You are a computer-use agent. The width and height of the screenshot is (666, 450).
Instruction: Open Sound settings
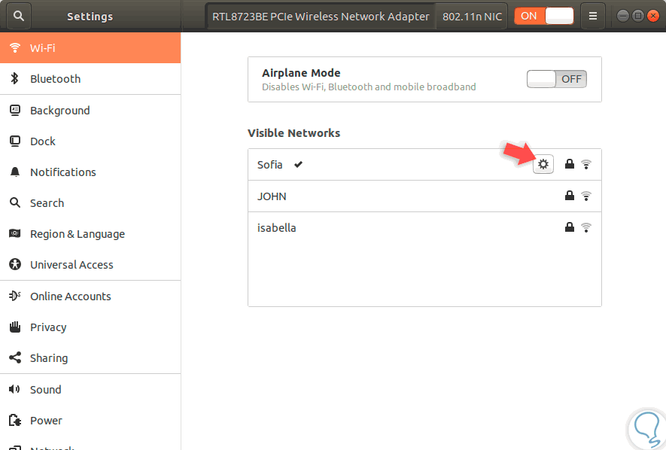[90, 390]
